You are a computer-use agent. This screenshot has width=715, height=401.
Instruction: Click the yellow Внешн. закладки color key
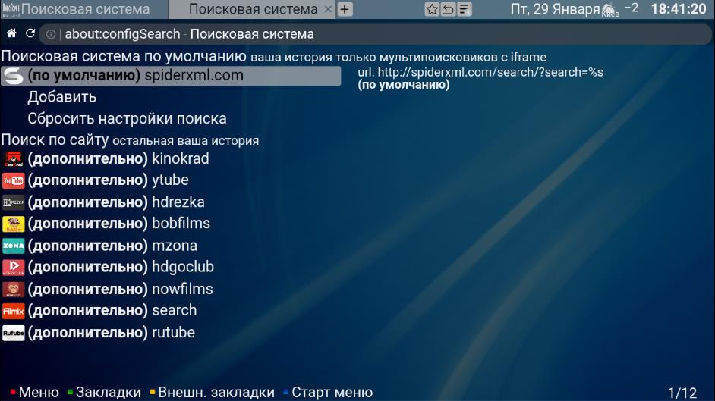click(x=153, y=391)
